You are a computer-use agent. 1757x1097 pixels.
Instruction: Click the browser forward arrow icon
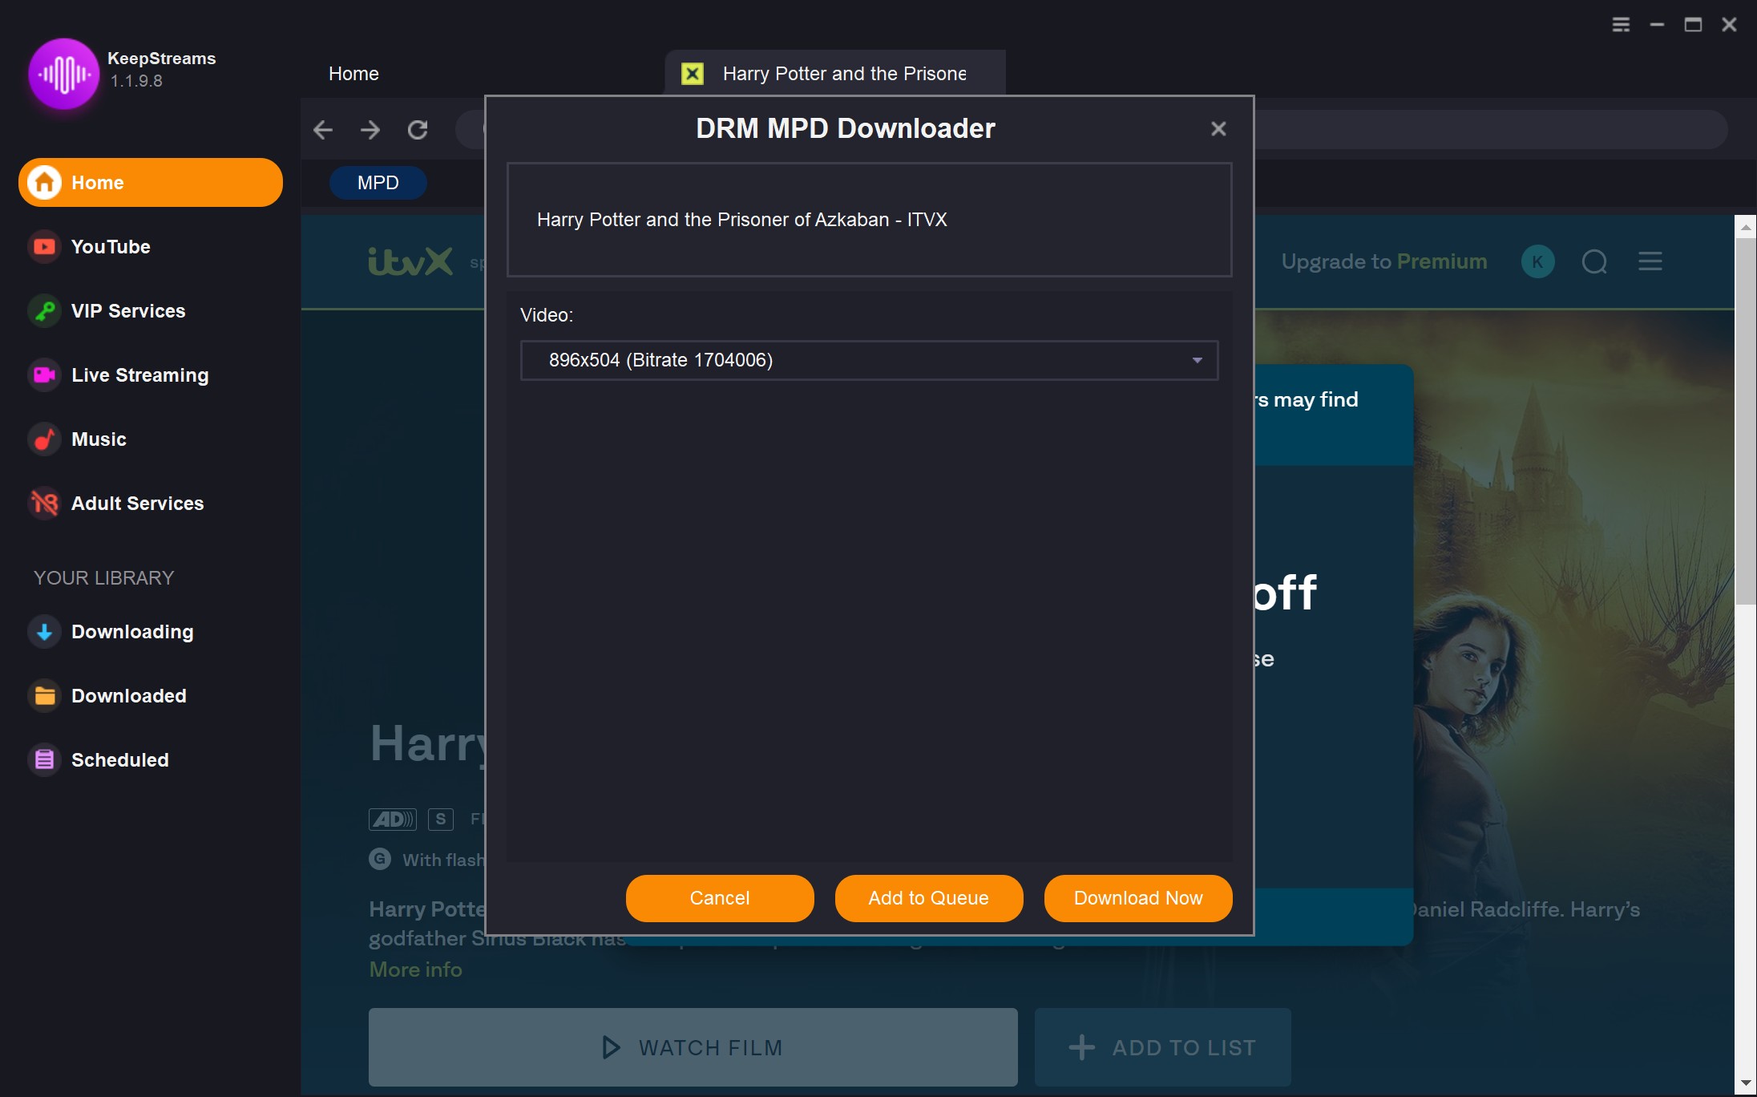click(x=370, y=130)
